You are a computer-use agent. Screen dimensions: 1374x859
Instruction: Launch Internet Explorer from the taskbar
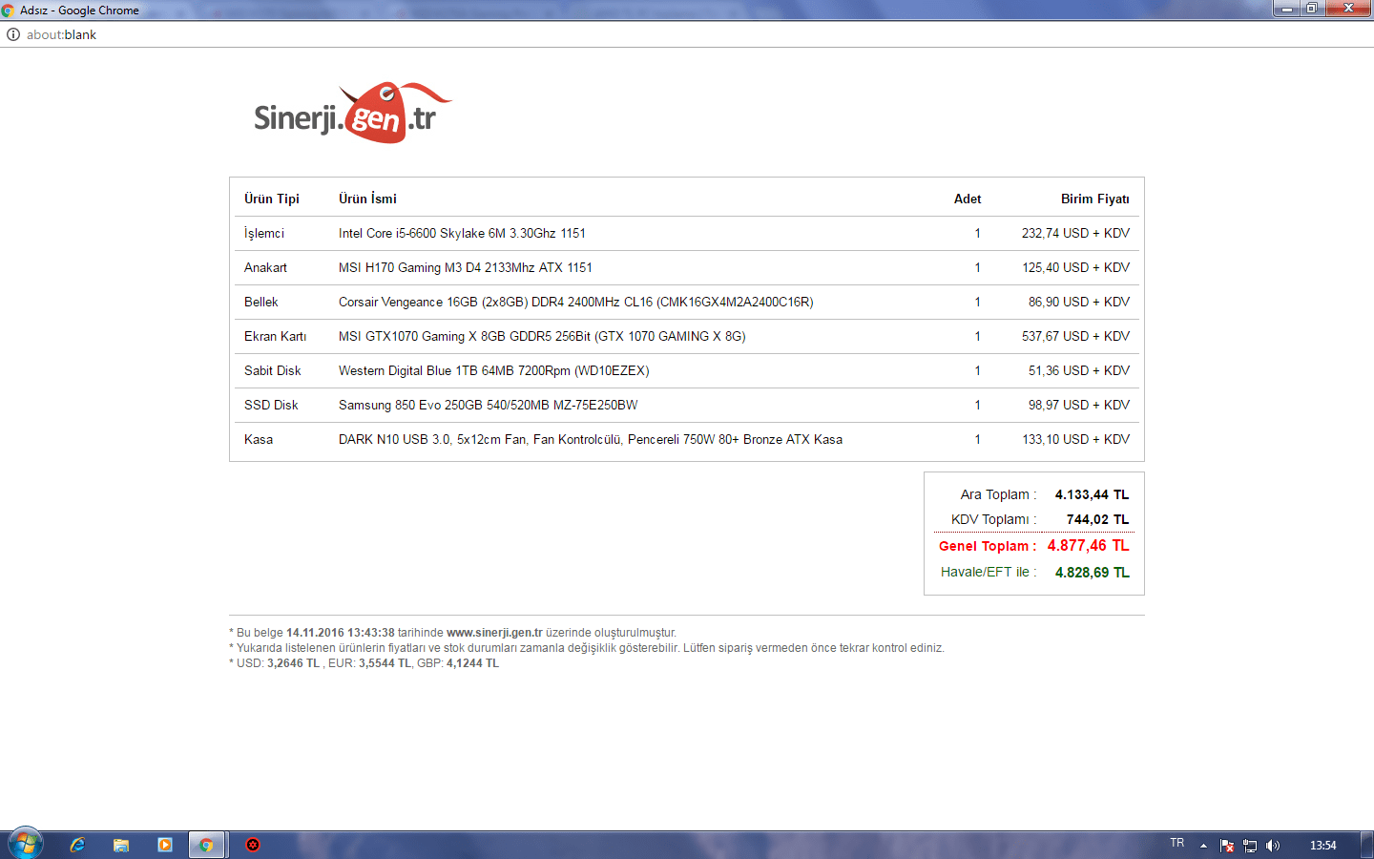pos(77,845)
